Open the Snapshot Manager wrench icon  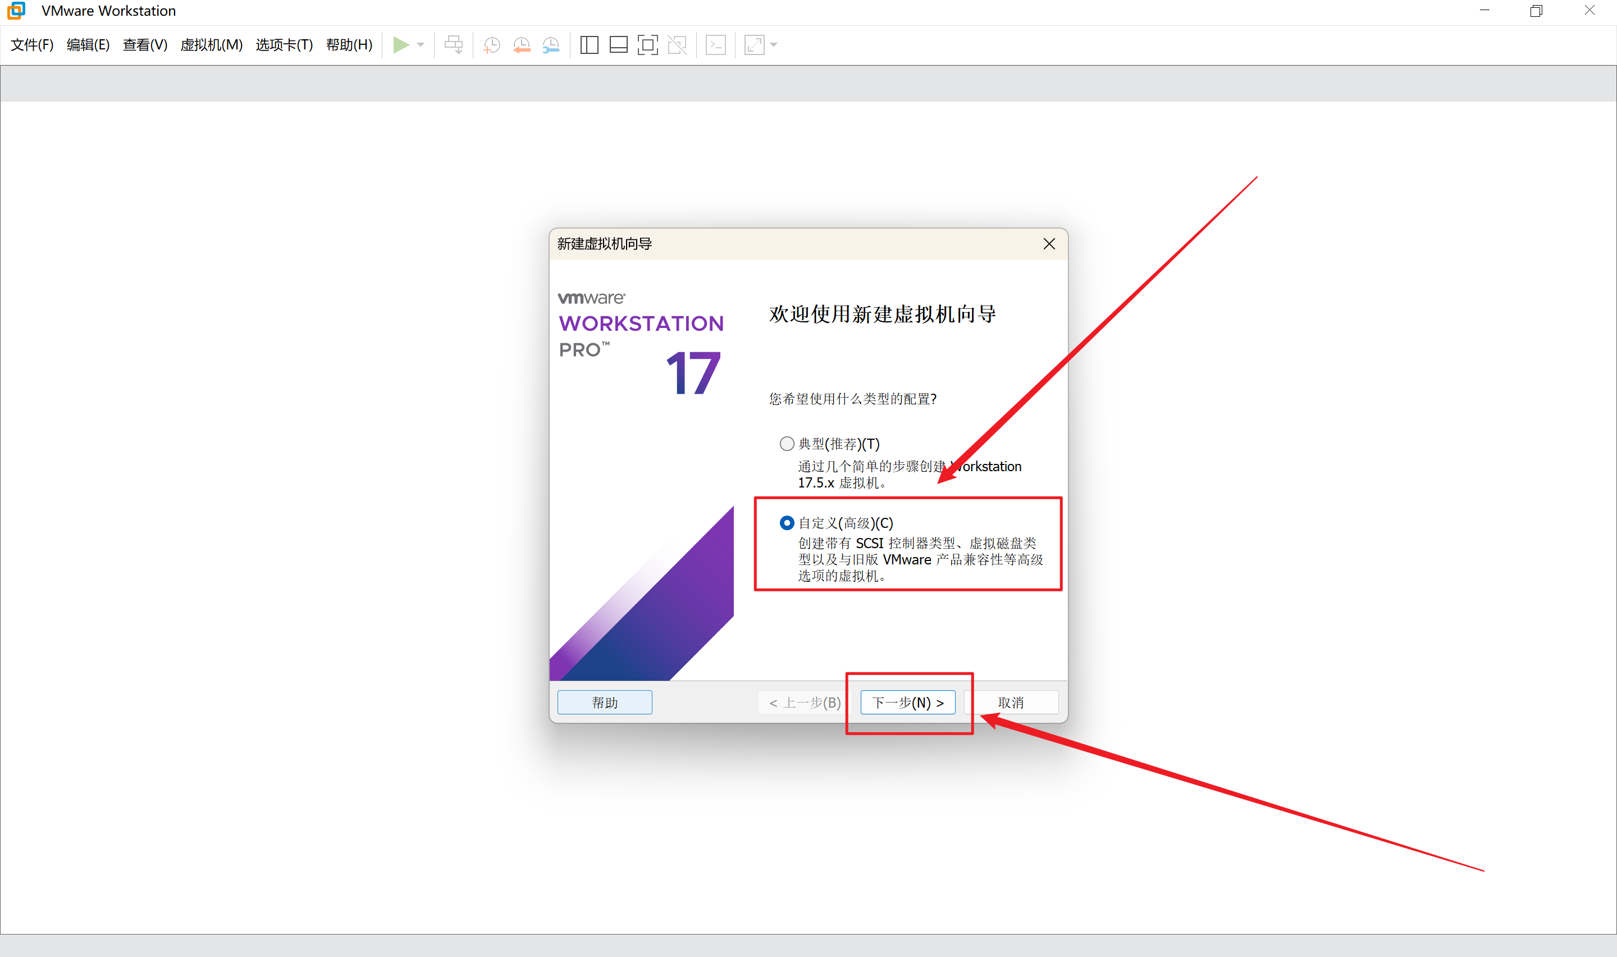551,44
